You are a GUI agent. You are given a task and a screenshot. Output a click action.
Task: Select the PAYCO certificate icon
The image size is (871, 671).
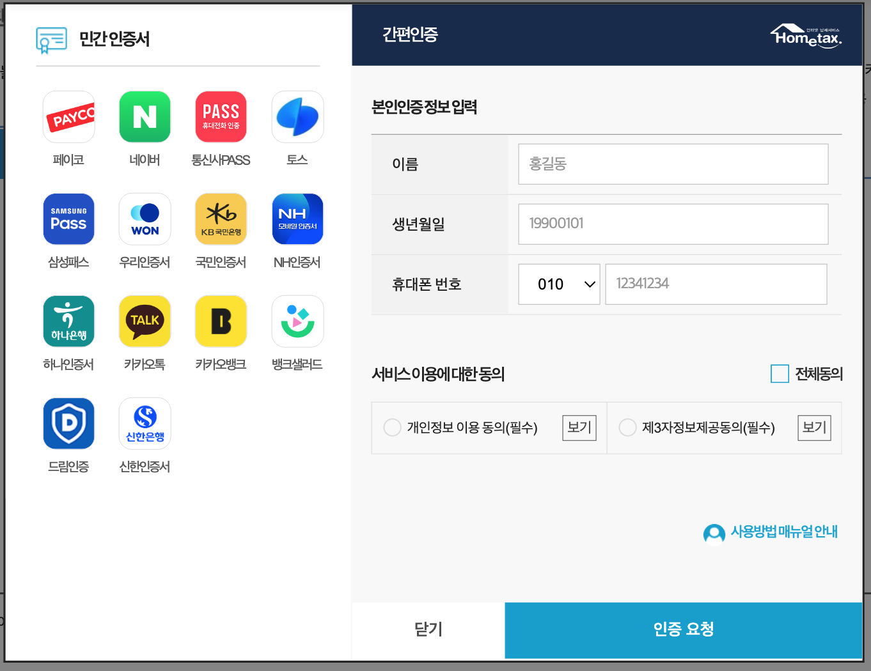[68, 117]
